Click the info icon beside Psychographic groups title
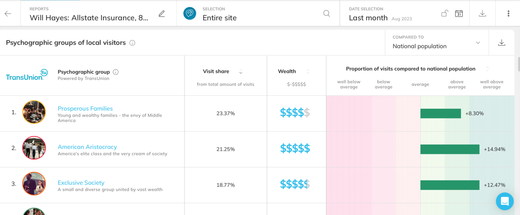The image size is (520, 215). pyautogui.click(x=132, y=43)
